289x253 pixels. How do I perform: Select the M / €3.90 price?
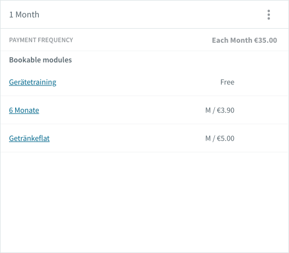tap(220, 110)
